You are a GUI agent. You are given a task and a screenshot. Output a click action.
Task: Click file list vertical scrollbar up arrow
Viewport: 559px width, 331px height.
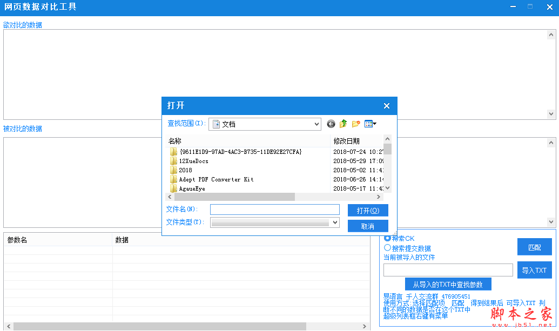388,139
